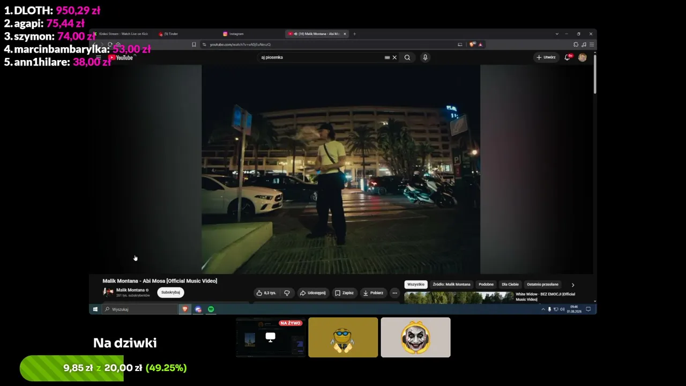
Task: Close the Malik Montana YouTube tab
Action: coord(345,34)
